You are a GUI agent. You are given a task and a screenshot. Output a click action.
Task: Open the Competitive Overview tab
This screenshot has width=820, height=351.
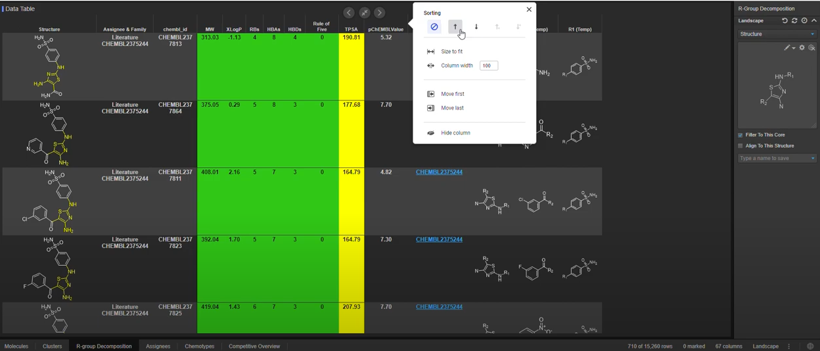click(254, 346)
